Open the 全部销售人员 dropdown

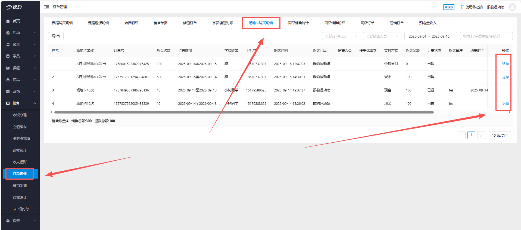pyautogui.click(x=382, y=36)
